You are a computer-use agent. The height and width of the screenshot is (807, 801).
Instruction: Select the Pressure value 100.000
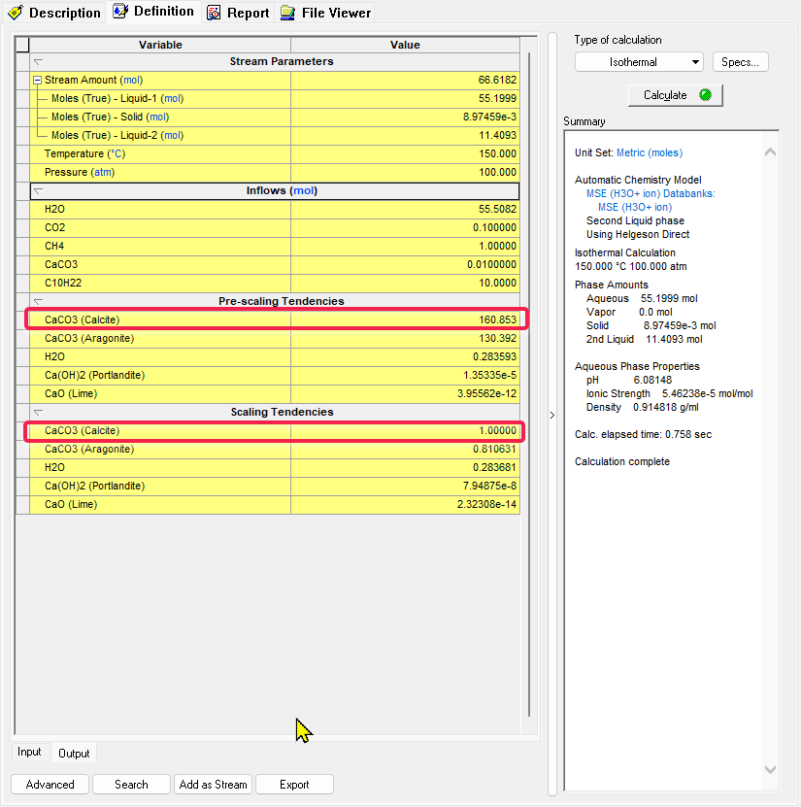tap(406, 173)
